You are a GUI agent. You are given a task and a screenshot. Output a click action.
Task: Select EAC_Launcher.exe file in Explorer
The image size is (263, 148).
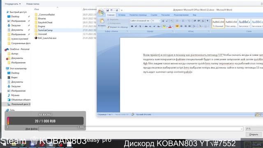[46, 38]
